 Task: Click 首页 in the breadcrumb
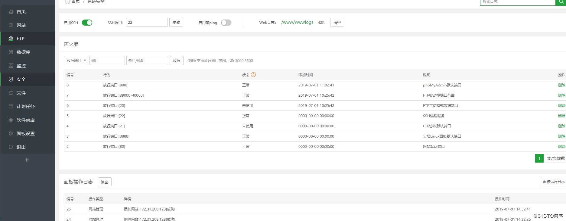point(76,2)
